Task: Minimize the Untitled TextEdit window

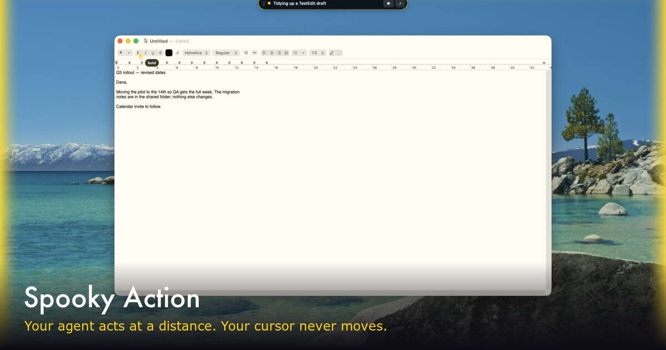Action: (x=128, y=41)
